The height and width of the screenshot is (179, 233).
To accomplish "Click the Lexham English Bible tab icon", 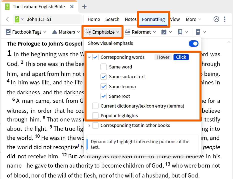I will pos(7,7).
